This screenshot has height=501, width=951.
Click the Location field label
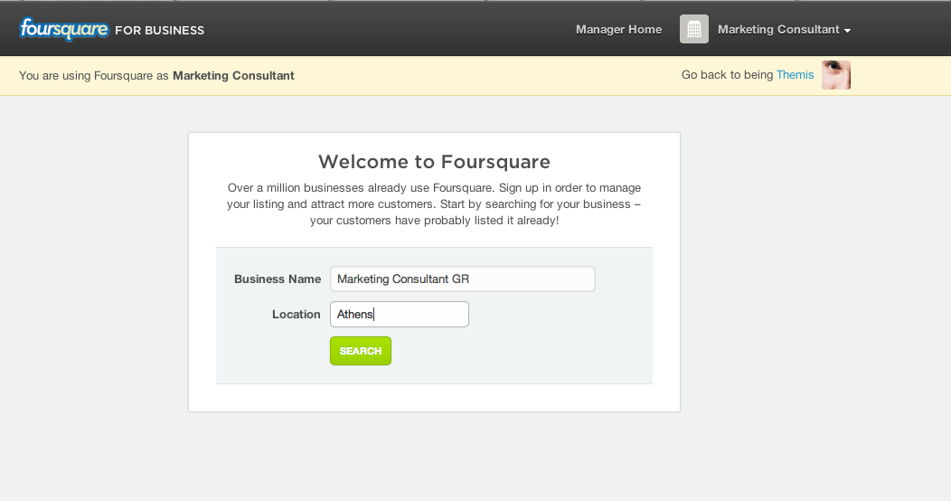pyautogui.click(x=296, y=315)
